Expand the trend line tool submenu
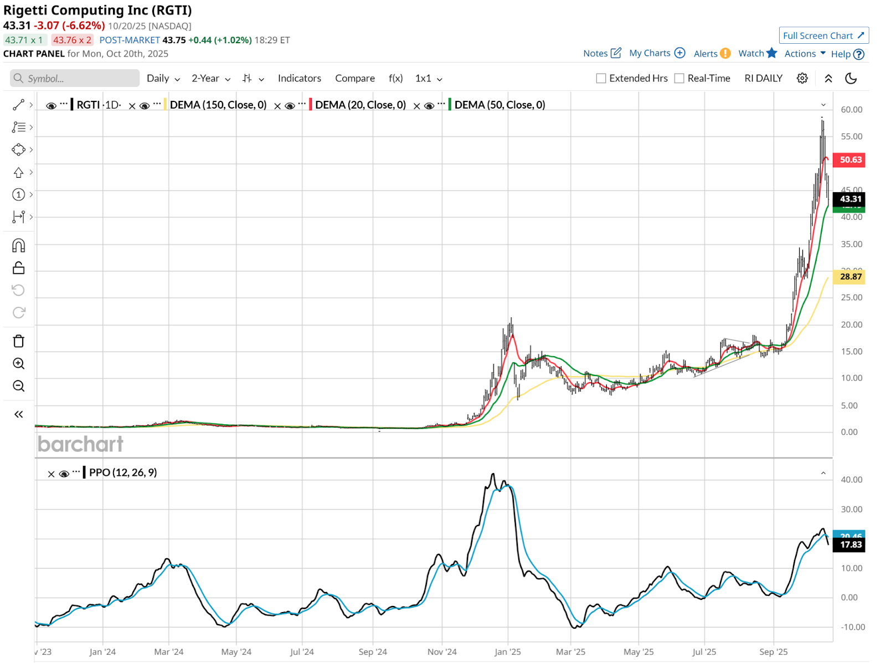 click(x=31, y=105)
